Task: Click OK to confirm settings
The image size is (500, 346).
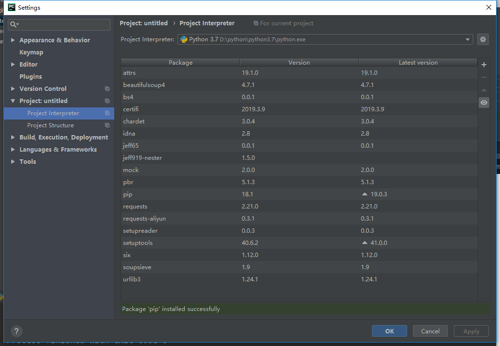Action: [390, 331]
